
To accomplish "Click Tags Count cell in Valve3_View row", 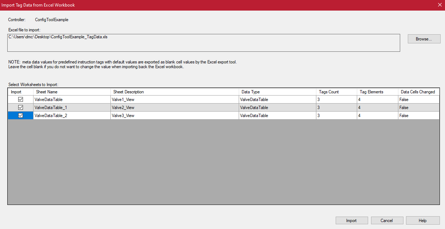I will [336, 116].
